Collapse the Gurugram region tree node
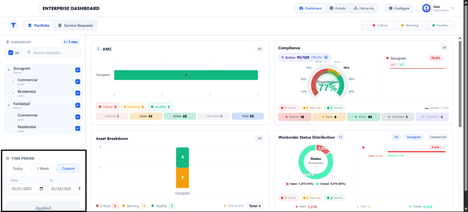 pos(9,70)
